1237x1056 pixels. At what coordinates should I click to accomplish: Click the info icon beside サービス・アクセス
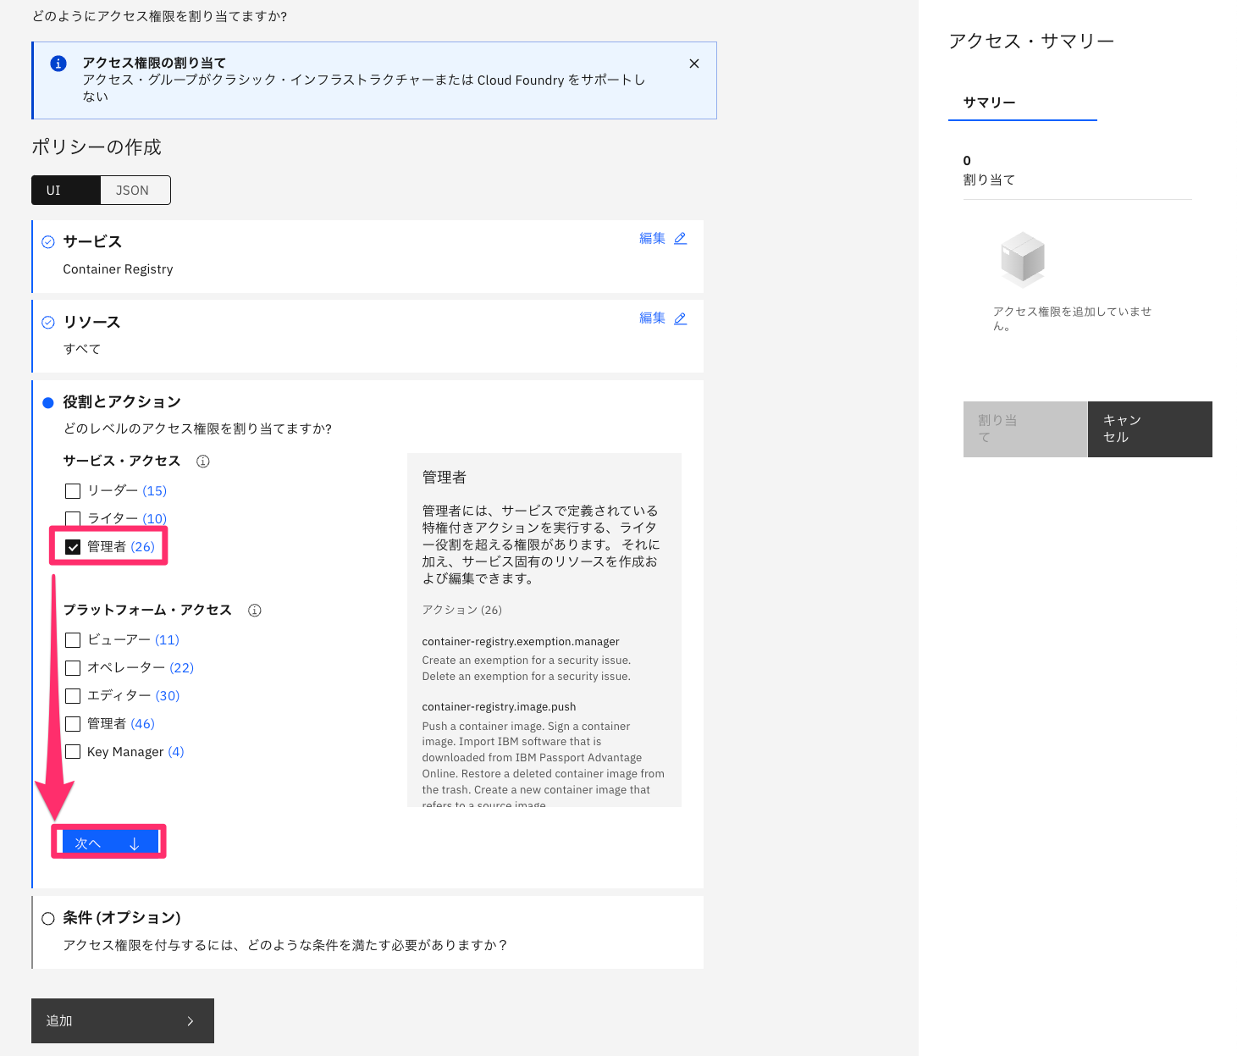[202, 461]
